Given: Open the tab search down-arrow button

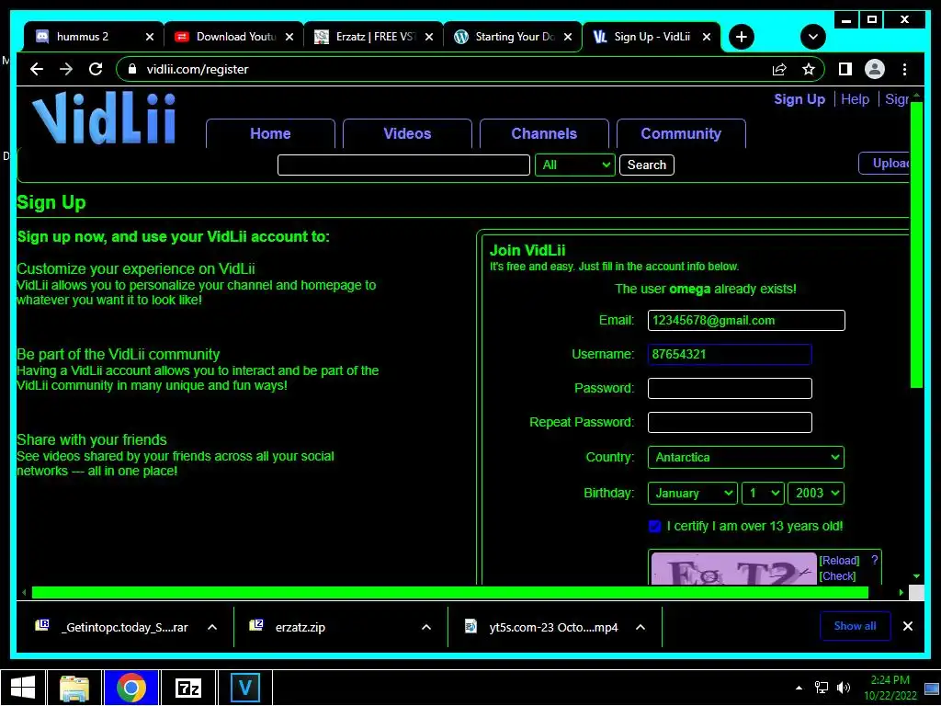Looking at the screenshot, I should pyautogui.click(x=812, y=37).
